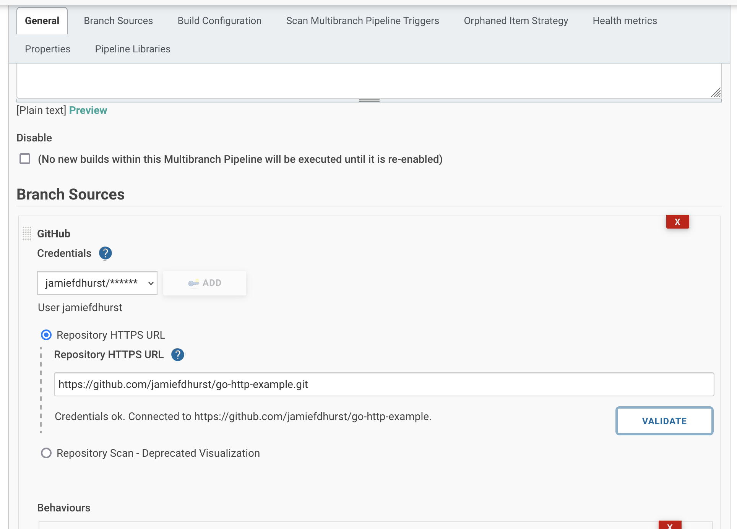Click the X icon to remove GitHub branch source
This screenshot has width=737, height=529.
[x=677, y=221]
